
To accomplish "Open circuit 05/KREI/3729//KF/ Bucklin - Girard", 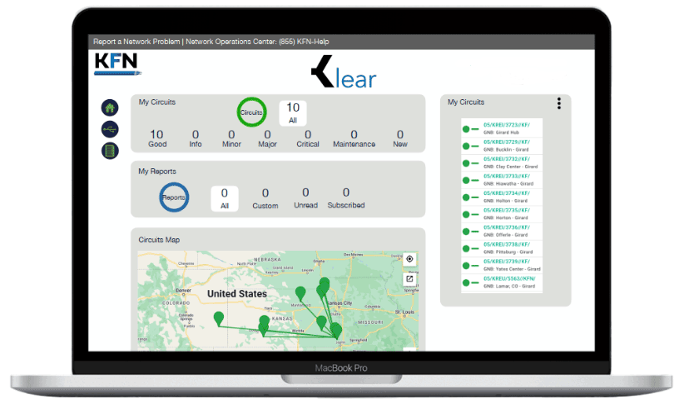I will [x=507, y=142].
